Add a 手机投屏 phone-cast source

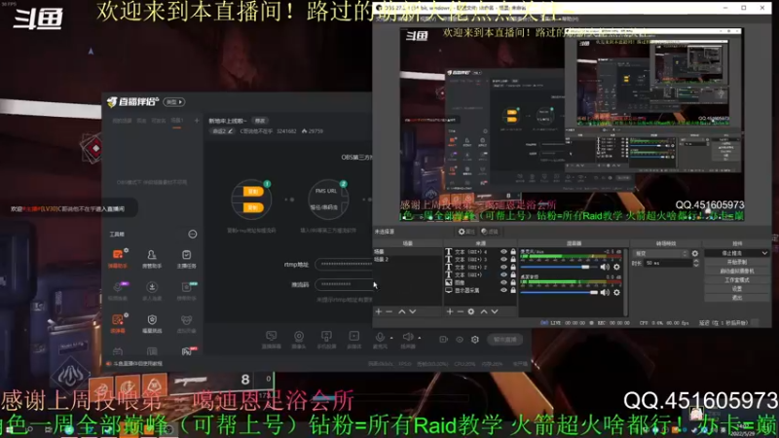326,340
